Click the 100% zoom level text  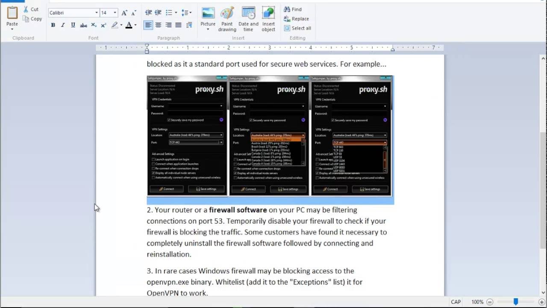[478, 302]
